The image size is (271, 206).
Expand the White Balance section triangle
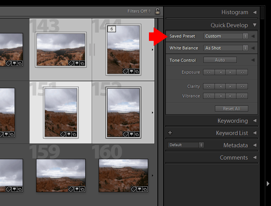253,48
